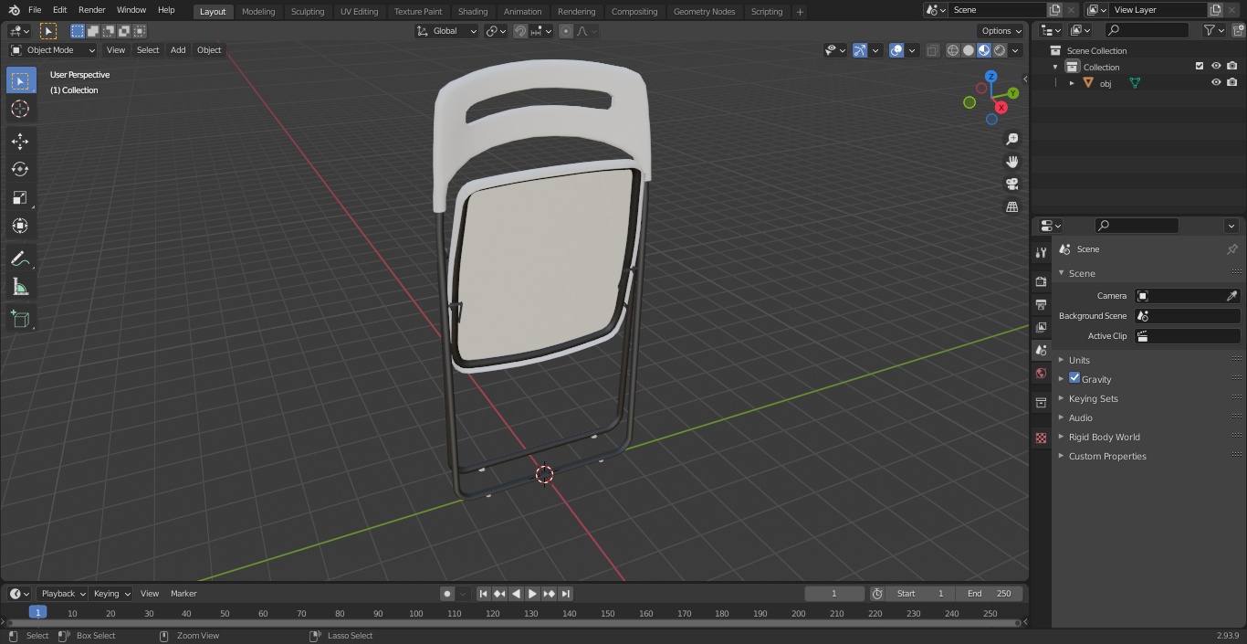The image size is (1247, 644).
Task: Toggle proportional editing button
Action: pos(566,31)
